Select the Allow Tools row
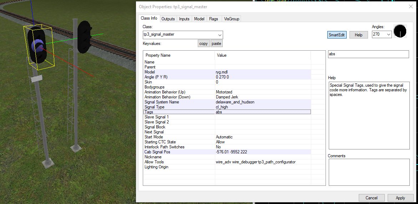This screenshot has height=204, width=418. (227, 162)
